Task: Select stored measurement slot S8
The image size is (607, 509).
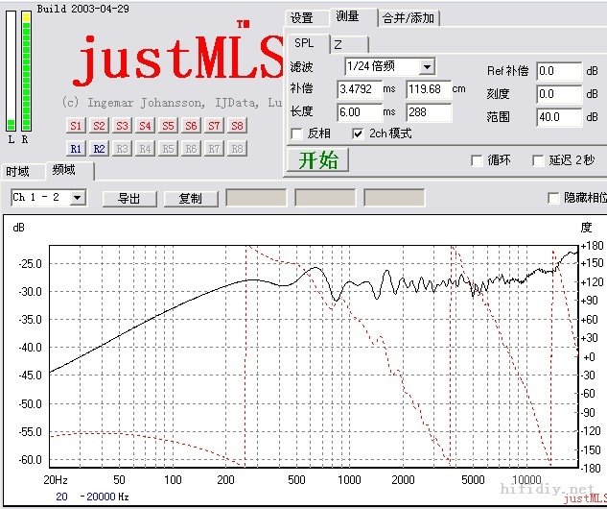Action: (237, 126)
